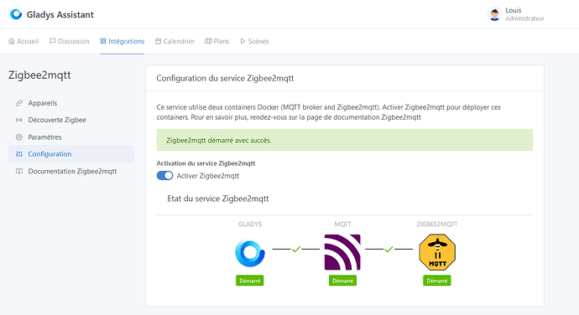Image resolution: width=579 pixels, height=315 pixels.
Task: Click the Scènes play icon
Action: point(243,41)
